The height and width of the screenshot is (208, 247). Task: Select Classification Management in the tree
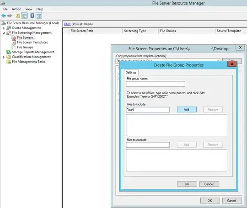[x=32, y=57]
